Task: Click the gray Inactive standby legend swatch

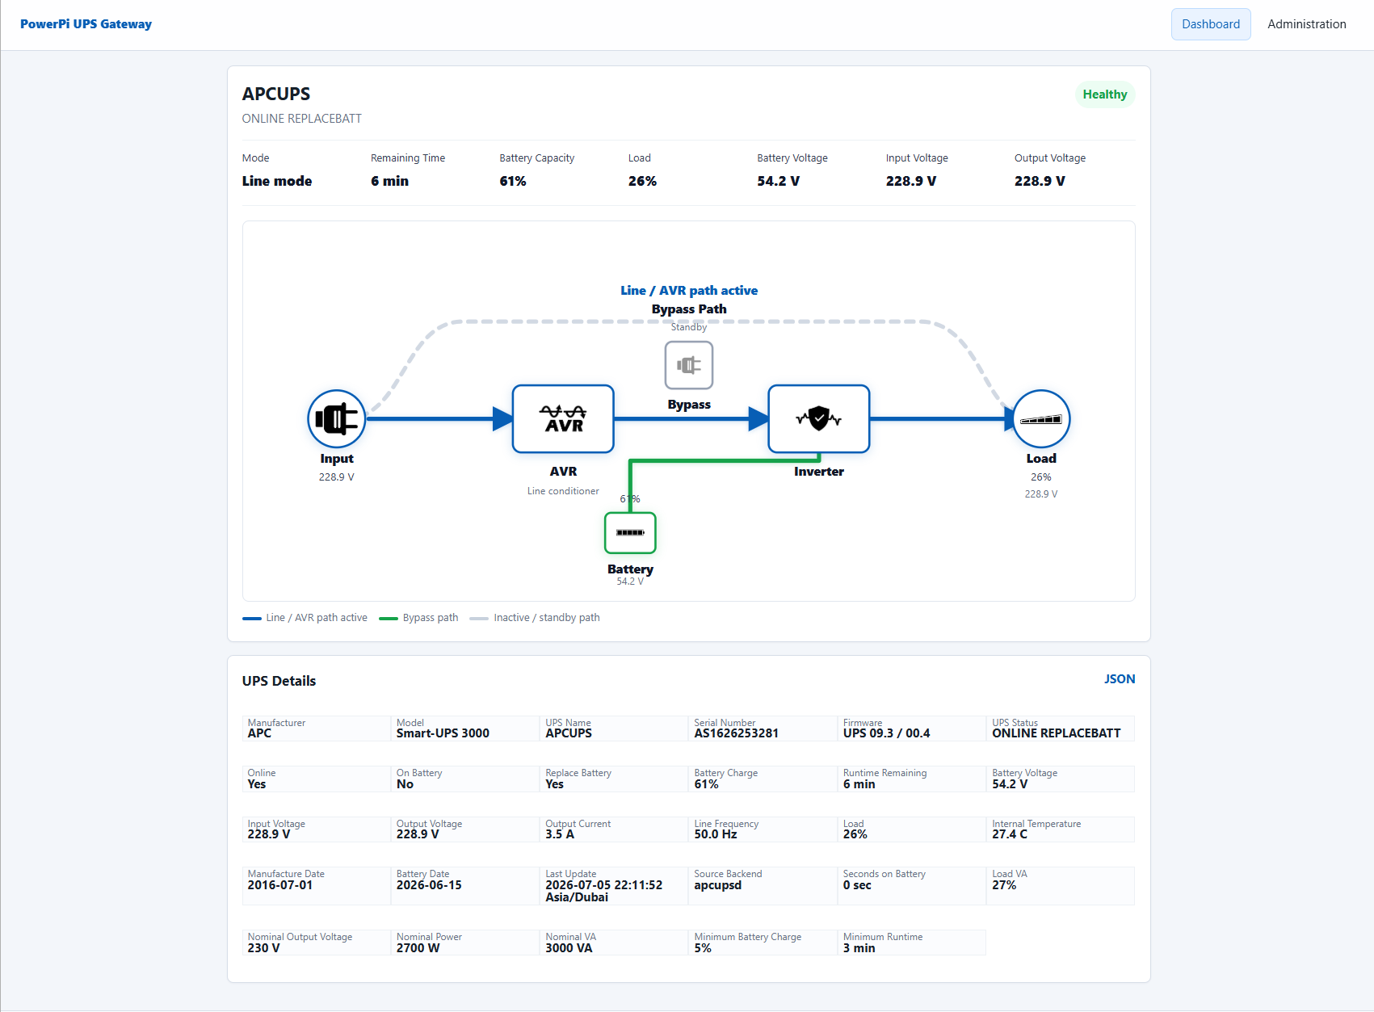Action: [x=479, y=619]
